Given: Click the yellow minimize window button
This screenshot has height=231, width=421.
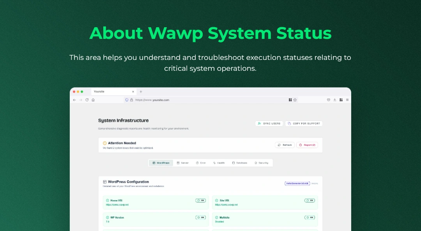Looking at the screenshot, I should [x=78, y=92].
